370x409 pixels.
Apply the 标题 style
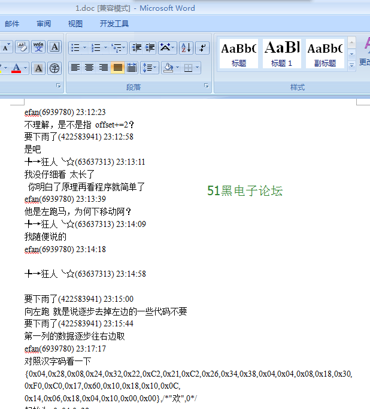[239, 54]
